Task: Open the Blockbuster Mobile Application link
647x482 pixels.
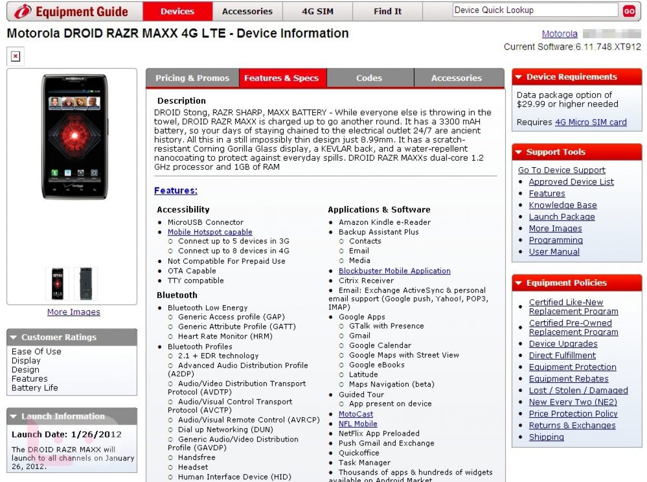Action: 394,271
